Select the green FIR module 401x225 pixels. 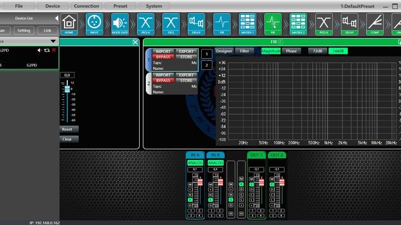(273, 24)
